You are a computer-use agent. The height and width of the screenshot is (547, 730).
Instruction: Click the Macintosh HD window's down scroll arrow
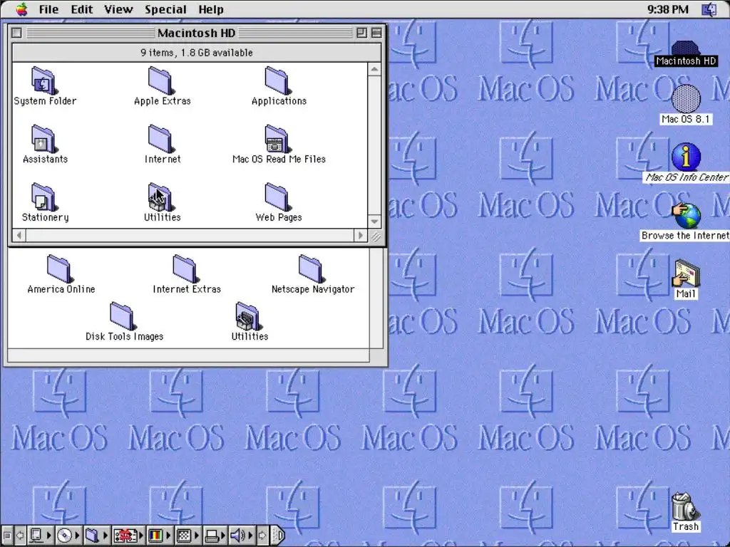(x=374, y=222)
